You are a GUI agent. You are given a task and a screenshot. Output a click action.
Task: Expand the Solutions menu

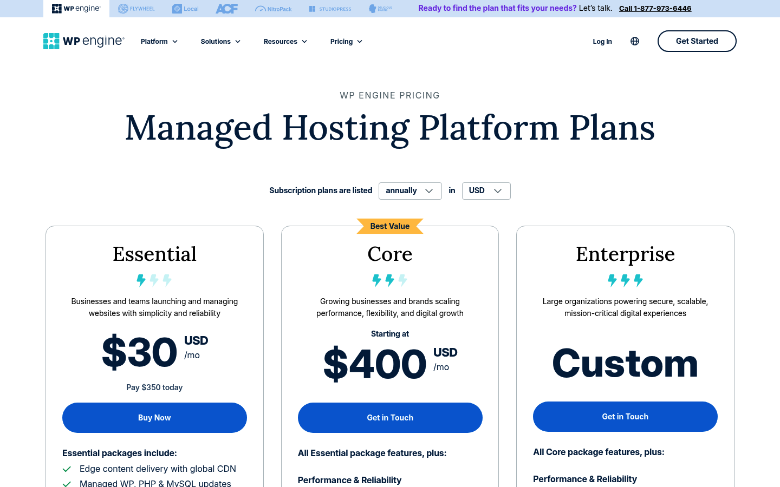click(220, 41)
